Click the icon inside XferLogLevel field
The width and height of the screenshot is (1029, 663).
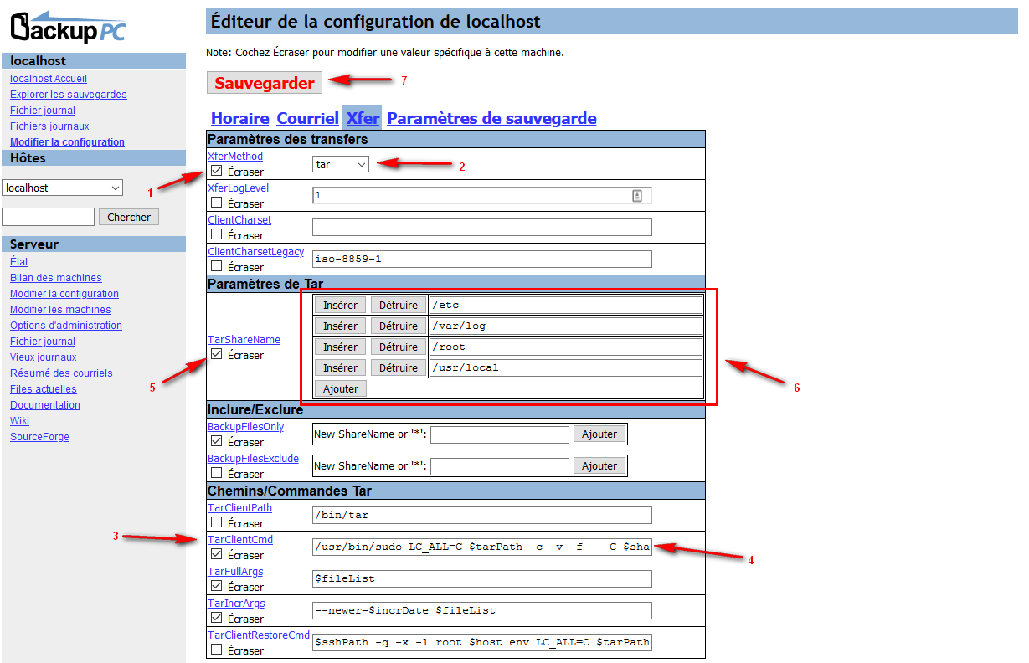coord(636,196)
